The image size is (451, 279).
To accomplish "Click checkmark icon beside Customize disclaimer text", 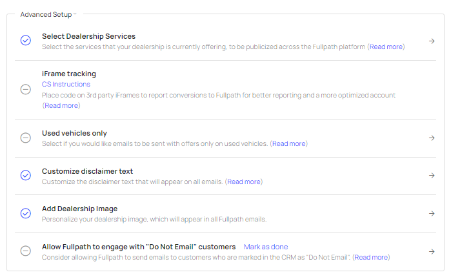I will [26, 175].
